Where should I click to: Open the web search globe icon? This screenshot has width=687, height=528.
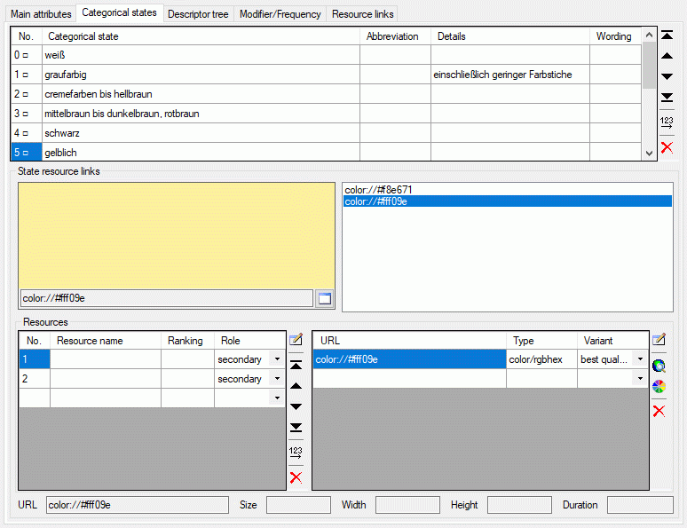point(659,366)
